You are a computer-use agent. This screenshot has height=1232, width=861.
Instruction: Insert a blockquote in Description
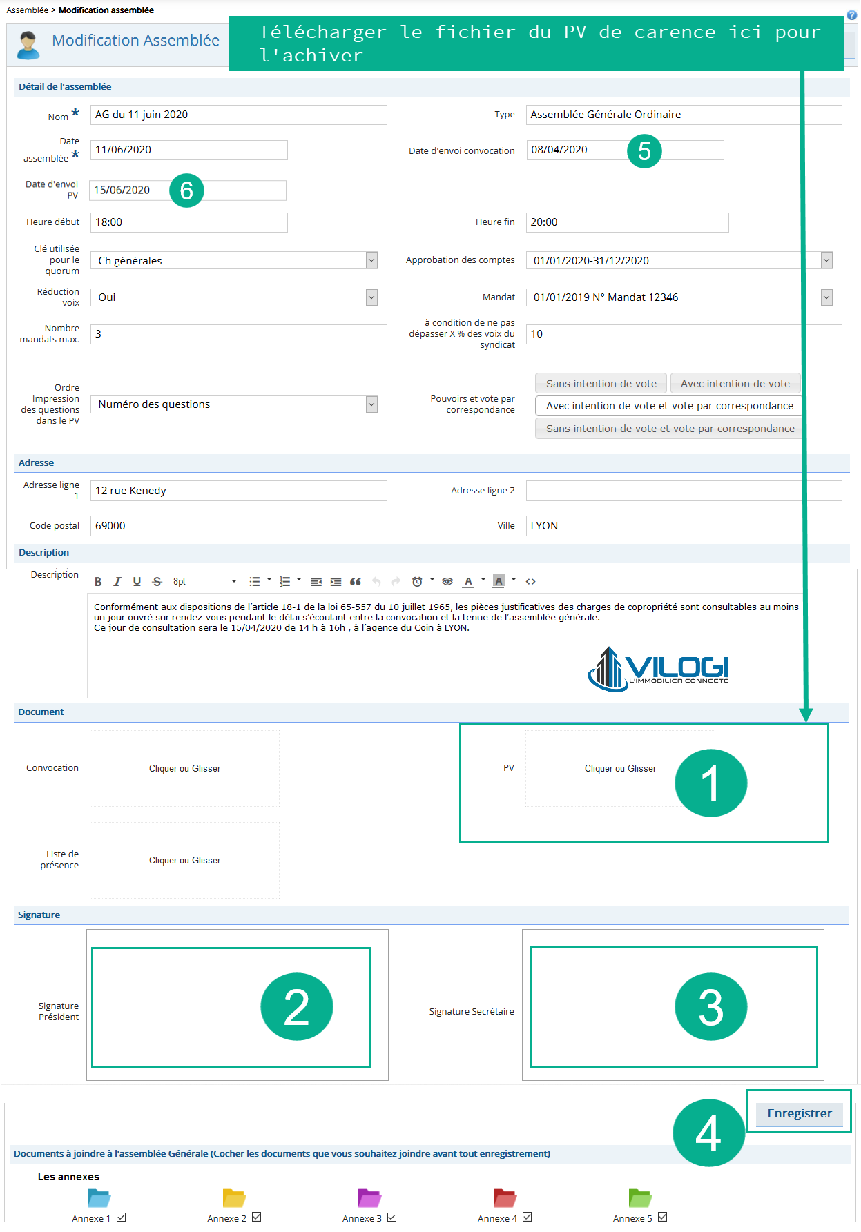point(356,582)
